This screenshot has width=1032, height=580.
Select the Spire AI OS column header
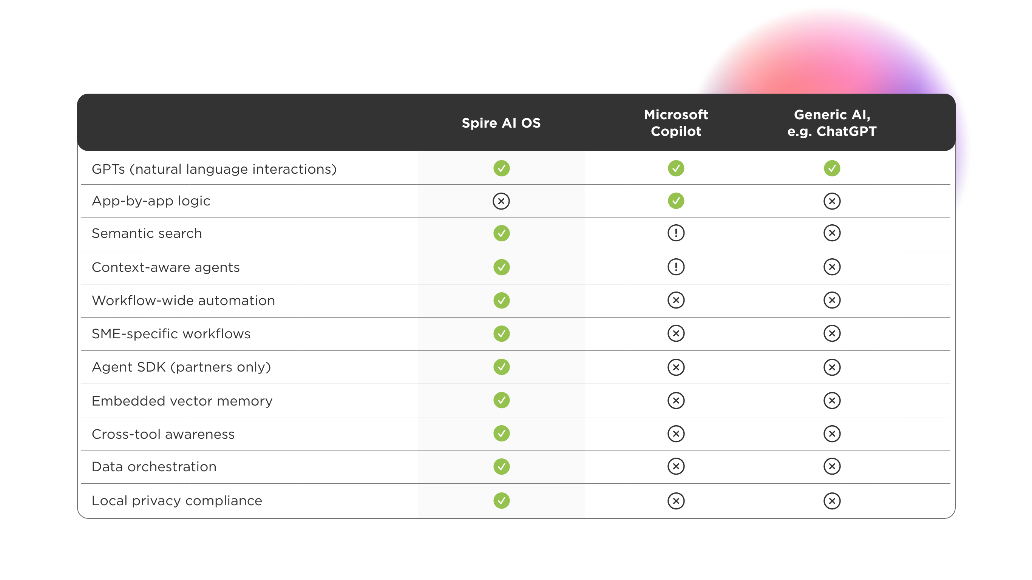coord(501,123)
